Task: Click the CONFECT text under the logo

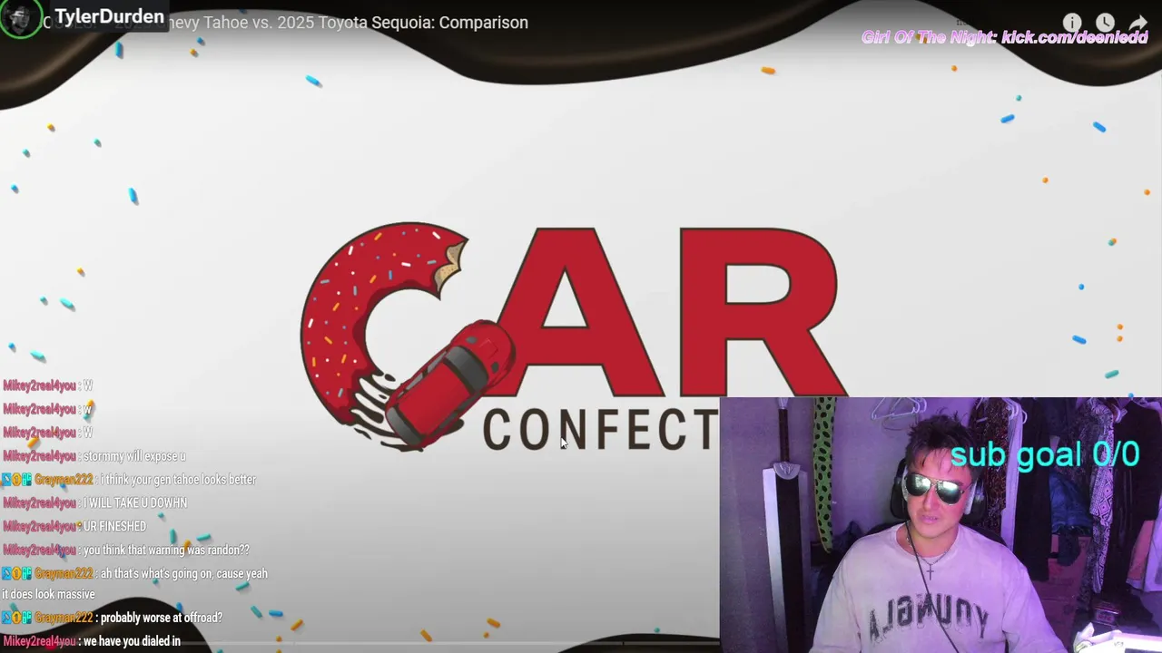Action: point(600,431)
